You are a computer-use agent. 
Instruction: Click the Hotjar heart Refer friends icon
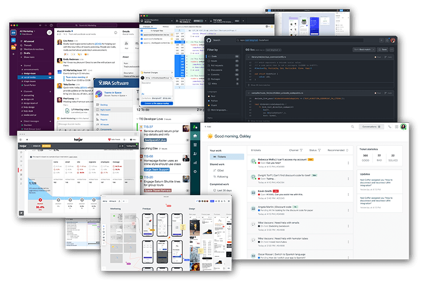point(109,139)
